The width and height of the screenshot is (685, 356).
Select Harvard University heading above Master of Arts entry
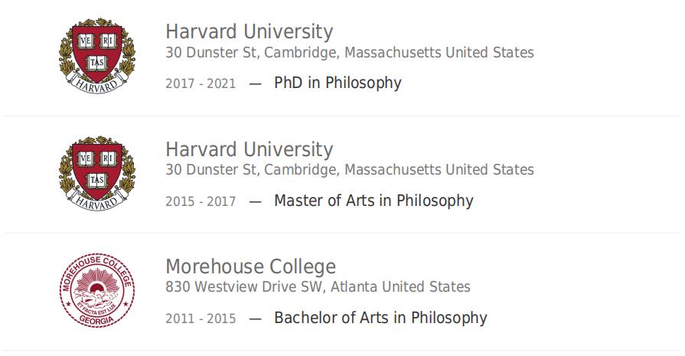[249, 149]
